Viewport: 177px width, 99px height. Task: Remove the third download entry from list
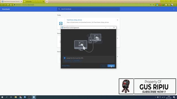(x=117, y=57)
